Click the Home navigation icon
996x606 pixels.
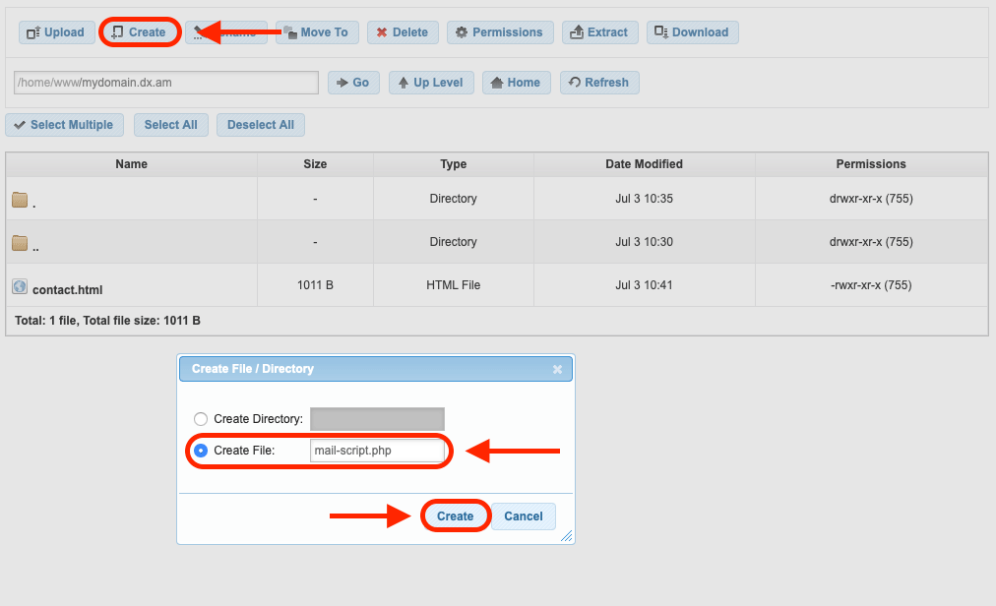[516, 82]
